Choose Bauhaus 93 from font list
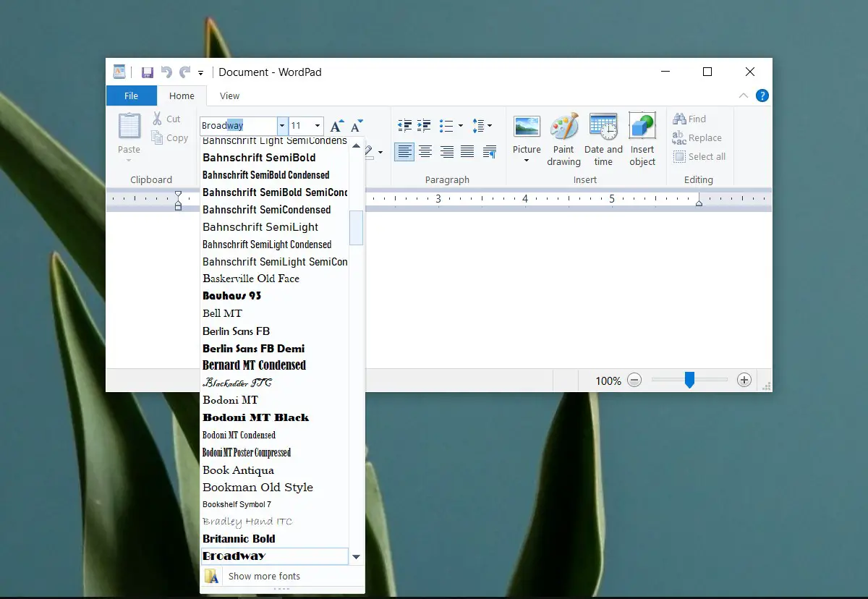The width and height of the screenshot is (868, 599). click(232, 296)
